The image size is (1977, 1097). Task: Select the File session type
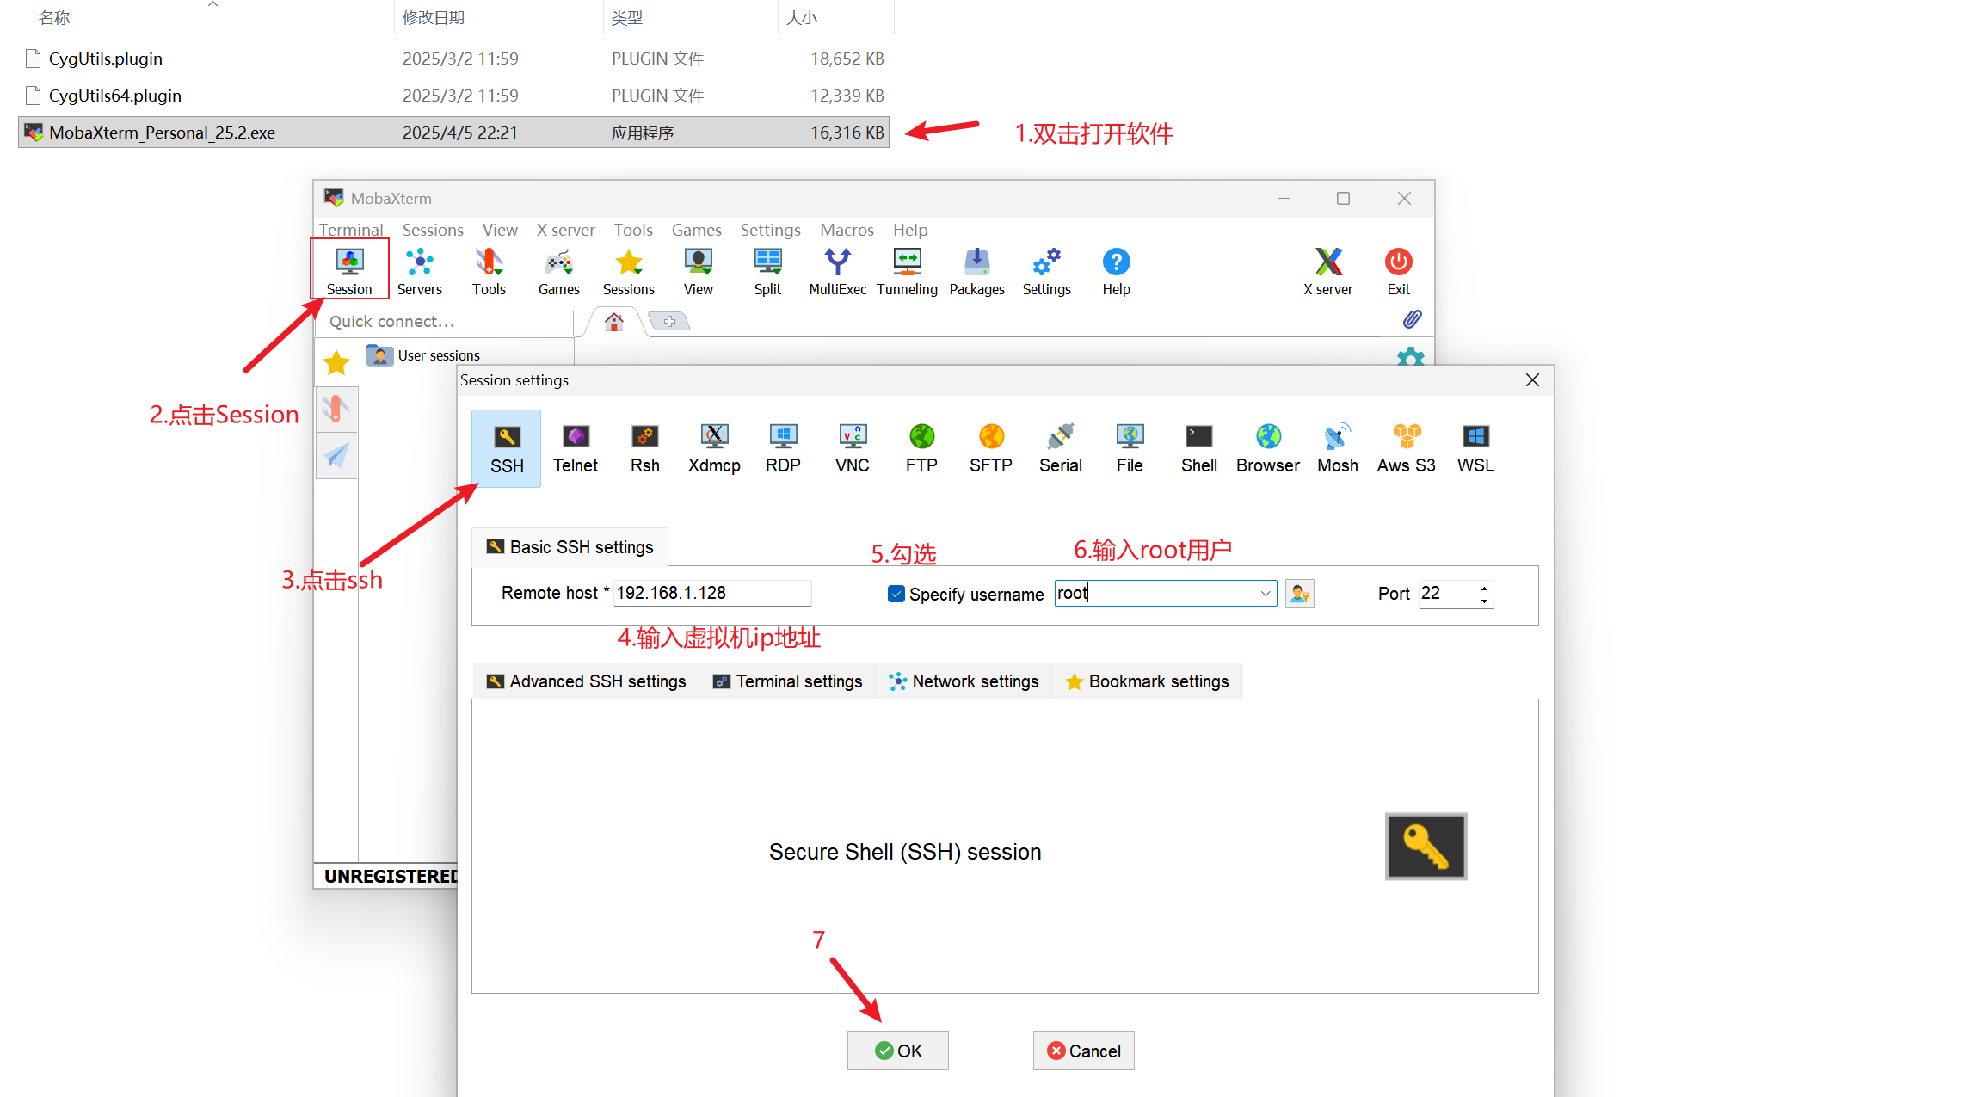[1130, 448]
